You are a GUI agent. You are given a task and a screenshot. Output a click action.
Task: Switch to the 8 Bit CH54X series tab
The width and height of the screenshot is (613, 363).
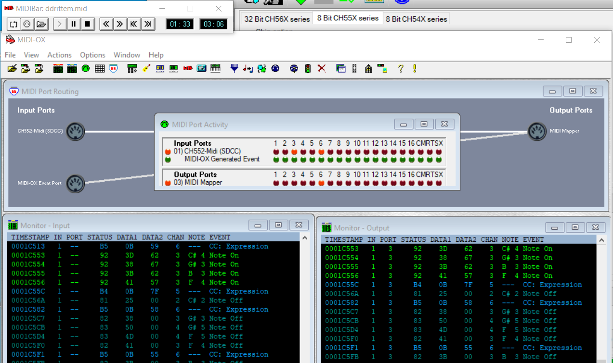417,19
